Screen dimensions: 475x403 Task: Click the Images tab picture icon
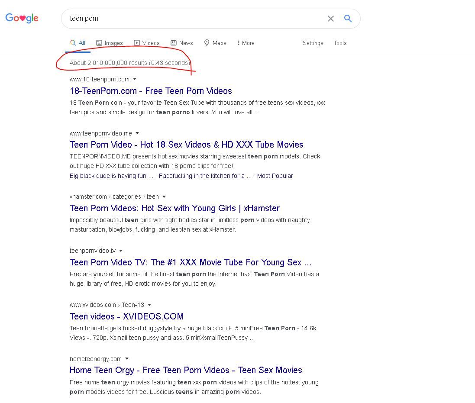[x=99, y=43]
